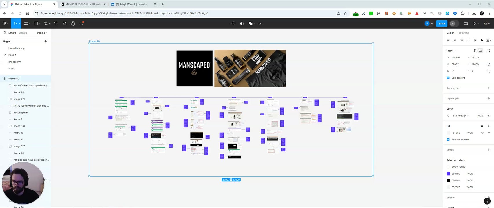Viewport: 494px width, 208px height.
Task: Select the Text tool
Action: [56, 23]
